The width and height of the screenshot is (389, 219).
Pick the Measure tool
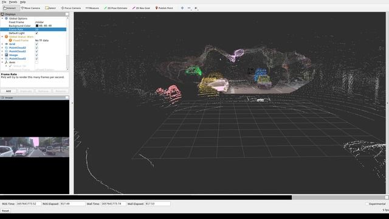tap(92, 8)
